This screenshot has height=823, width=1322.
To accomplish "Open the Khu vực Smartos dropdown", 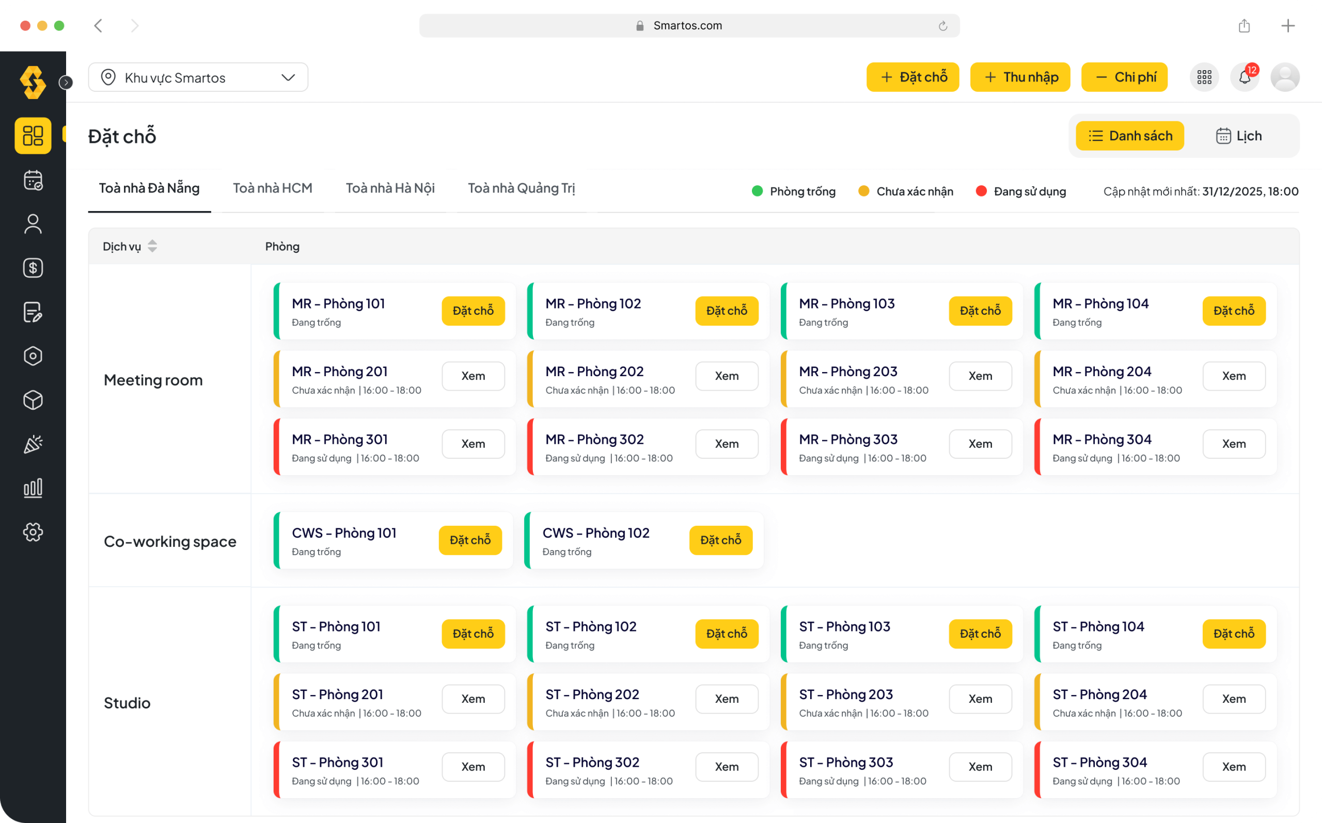I will click(x=198, y=77).
